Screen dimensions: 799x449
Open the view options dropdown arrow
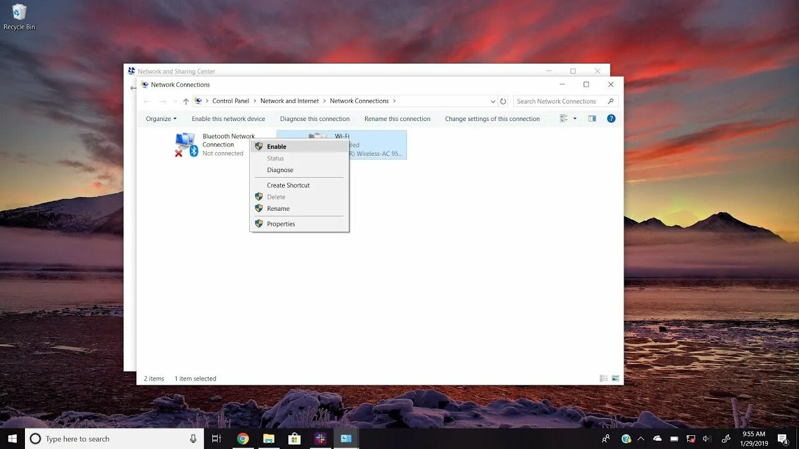coord(575,118)
